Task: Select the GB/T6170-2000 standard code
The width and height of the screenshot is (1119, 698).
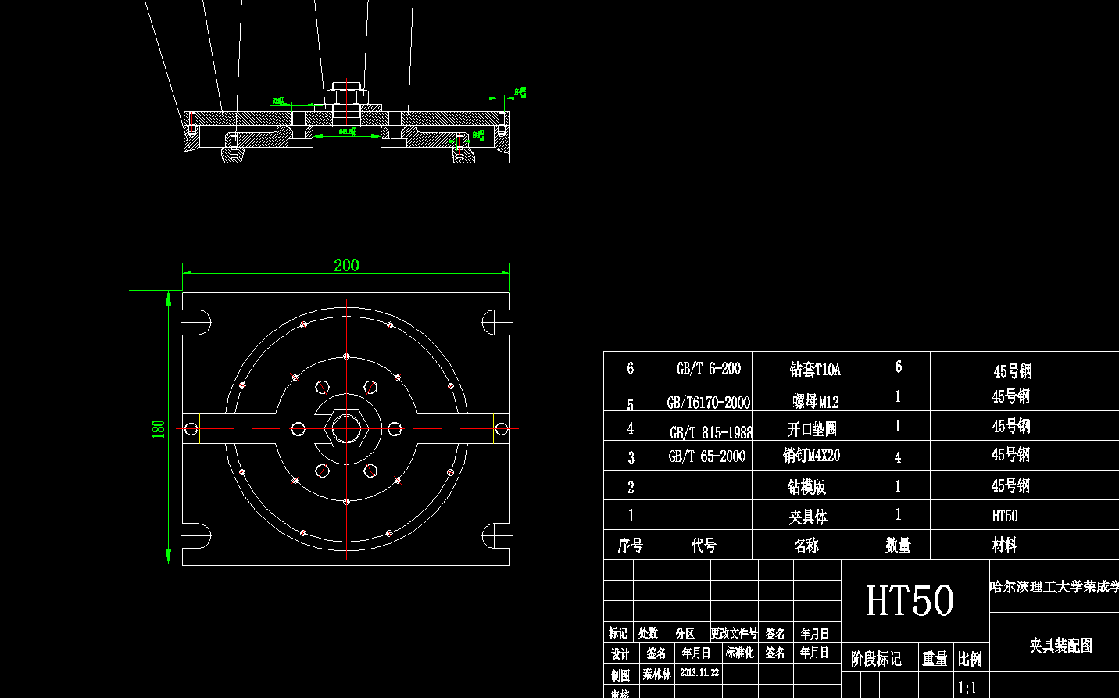Action: [x=708, y=403]
